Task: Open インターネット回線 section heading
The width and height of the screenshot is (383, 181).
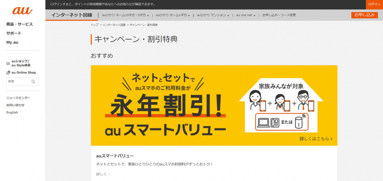Action: pos(71,15)
